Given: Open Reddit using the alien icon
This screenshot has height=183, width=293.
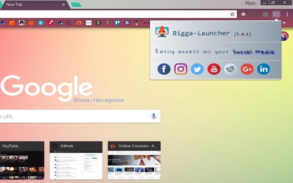Looking at the screenshot, I should pyautogui.click(x=230, y=69).
